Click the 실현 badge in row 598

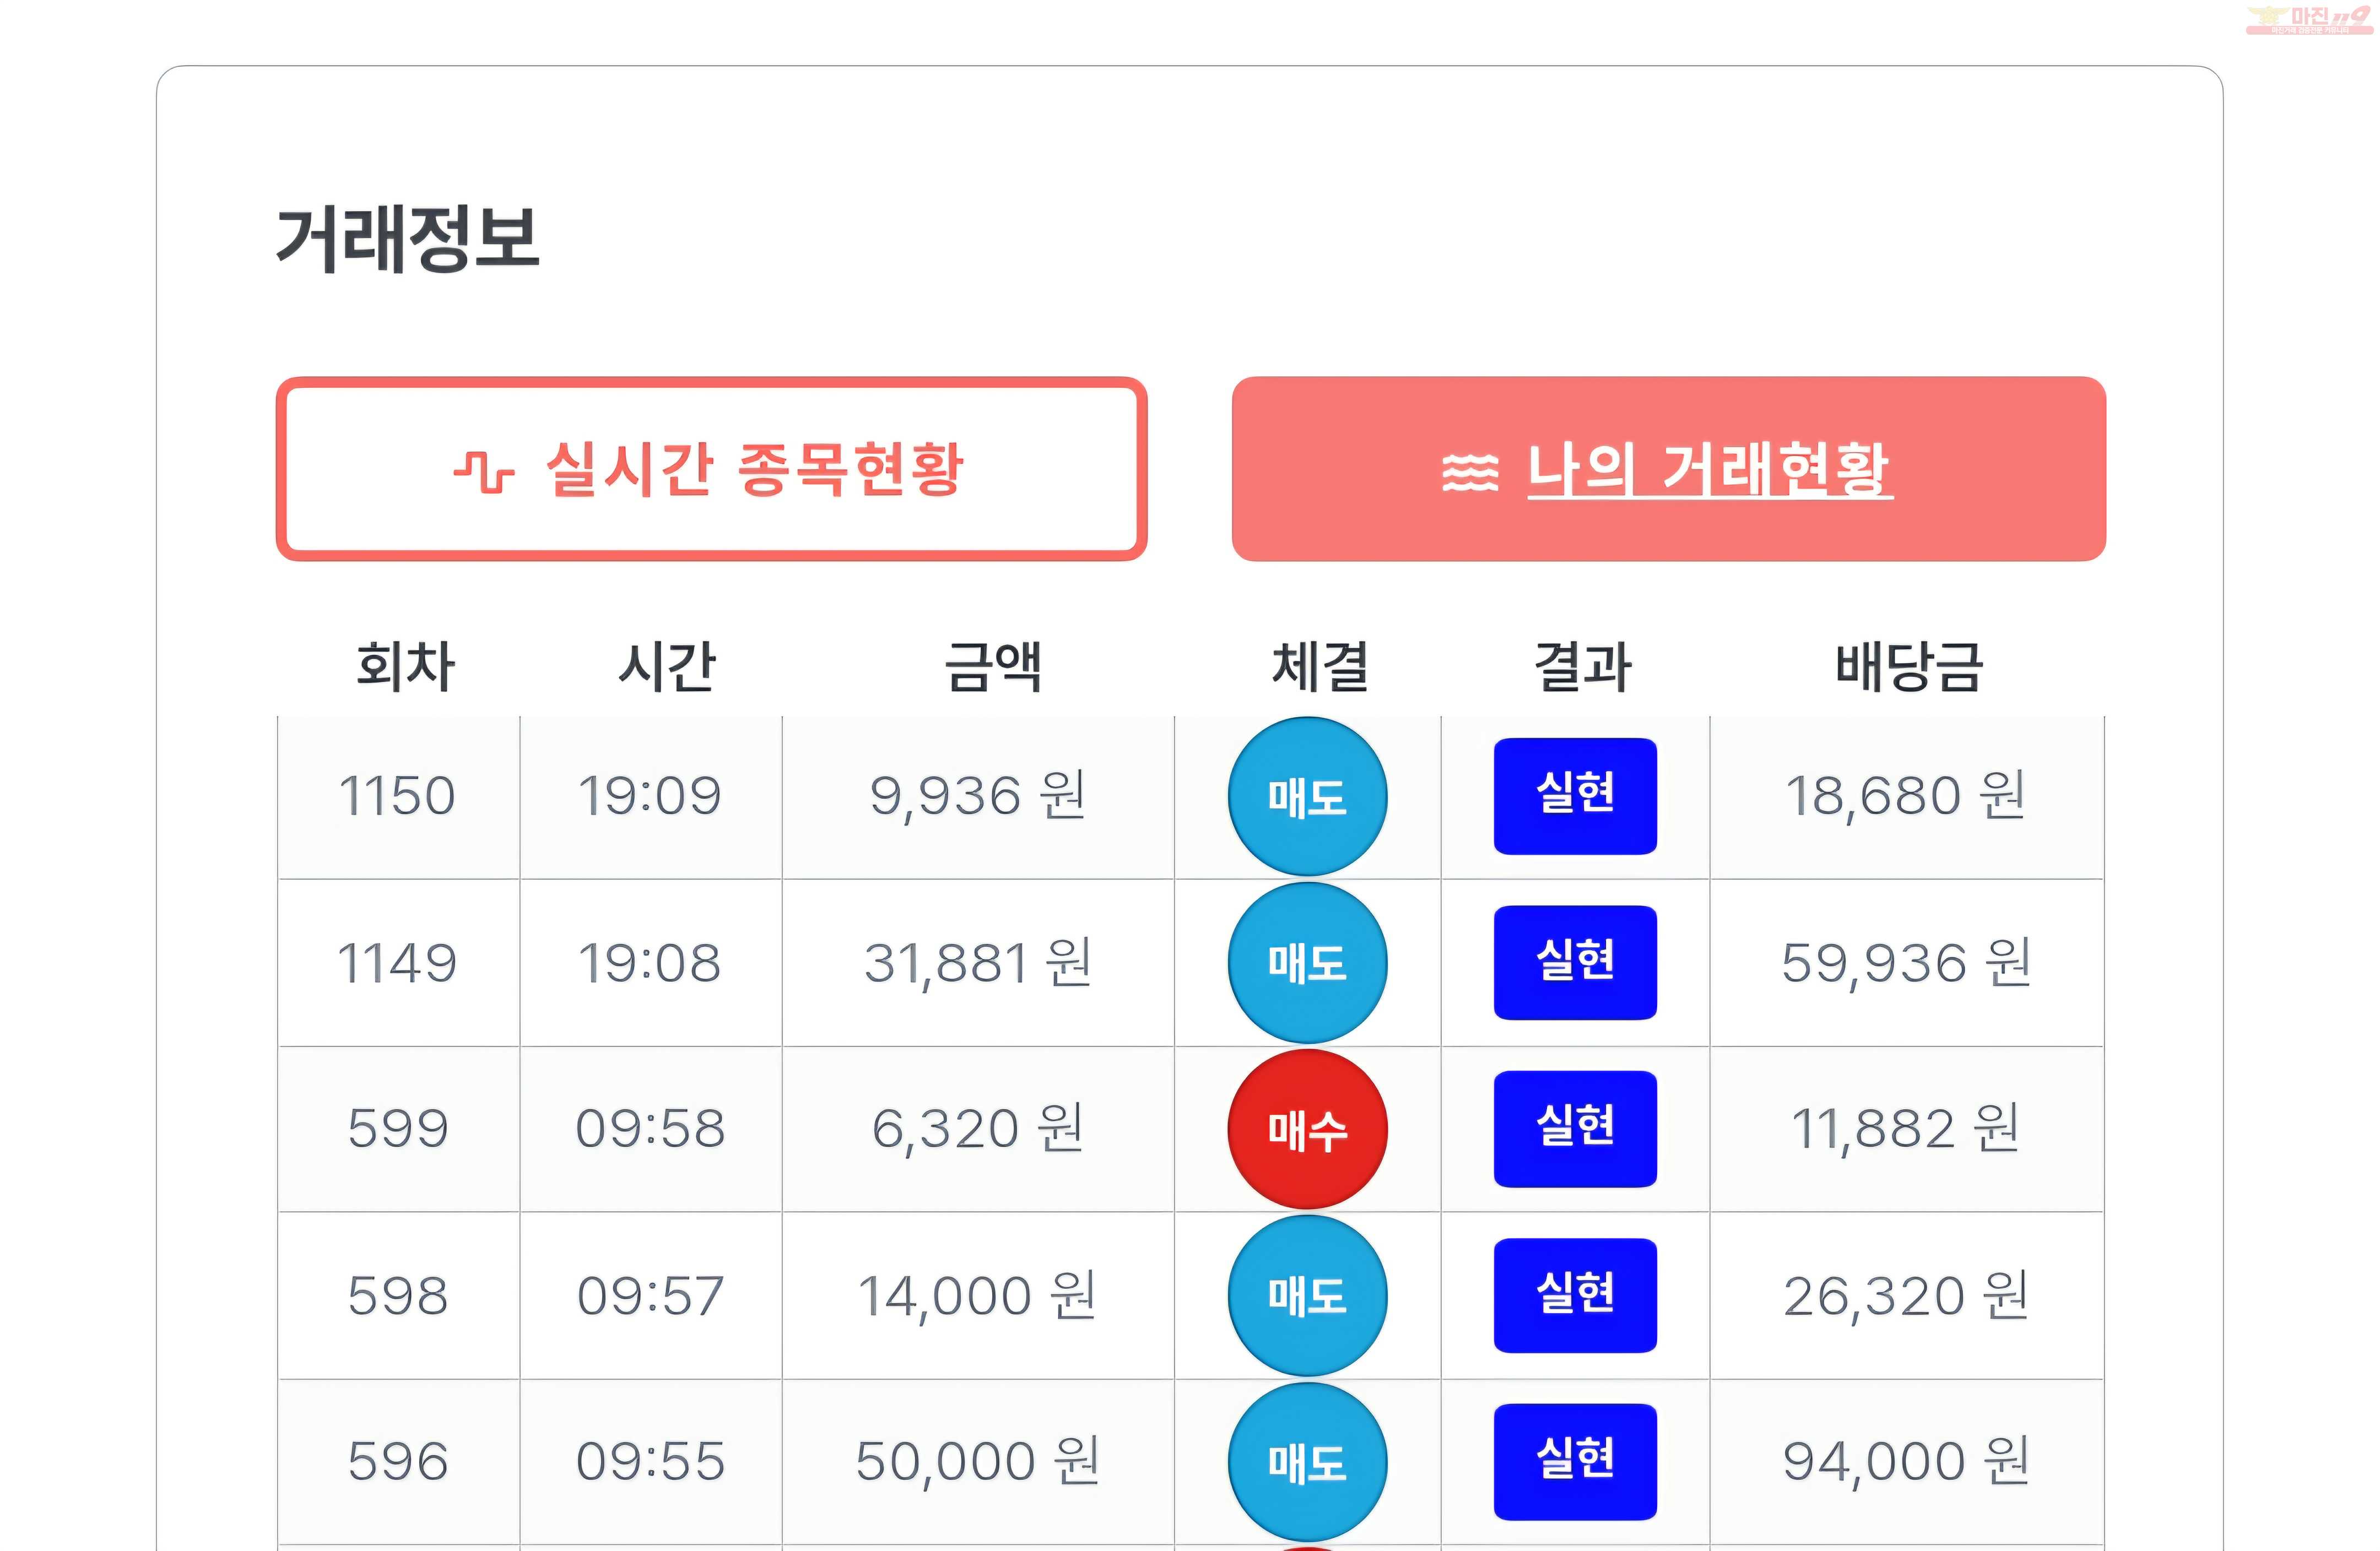coord(1575,1296)
